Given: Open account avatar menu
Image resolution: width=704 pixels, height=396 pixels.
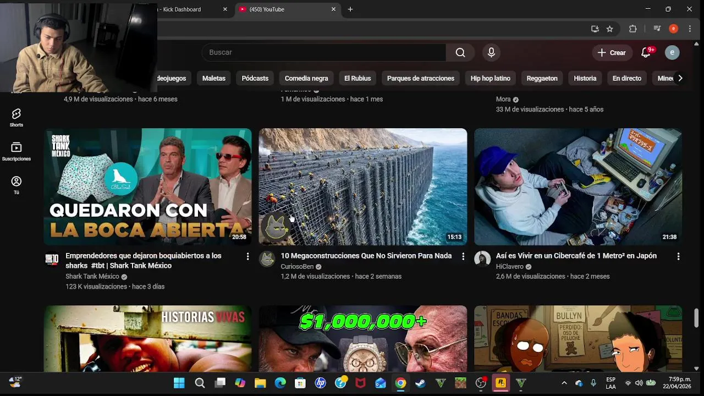Looking at the screenshot, I should pos(672,53).
